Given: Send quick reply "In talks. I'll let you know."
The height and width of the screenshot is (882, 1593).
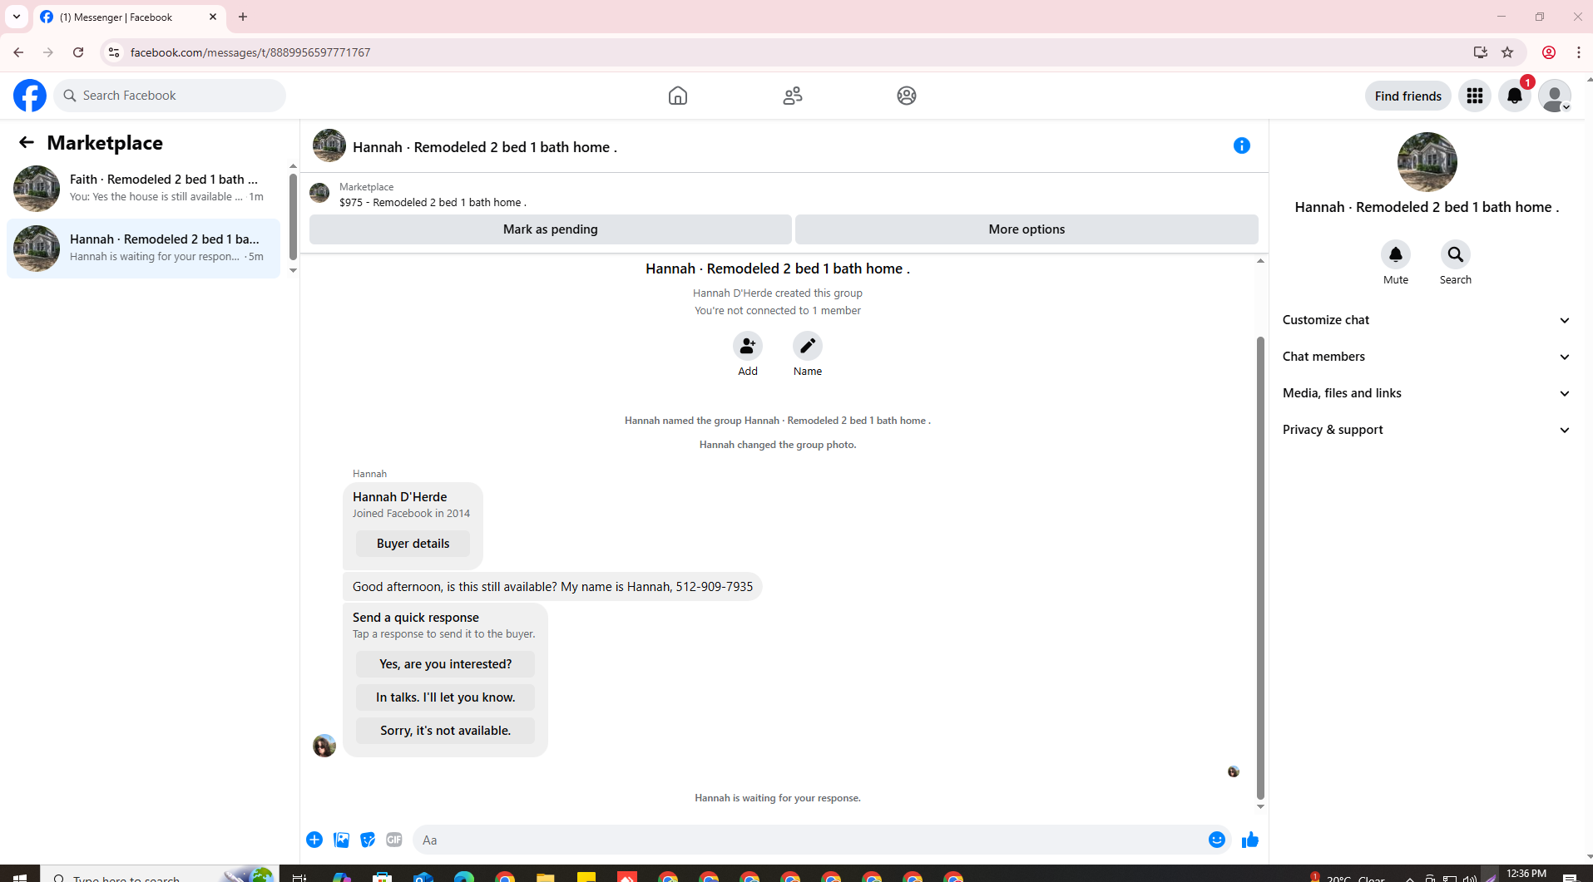Looking at the screenshot, I should (445, 697).
